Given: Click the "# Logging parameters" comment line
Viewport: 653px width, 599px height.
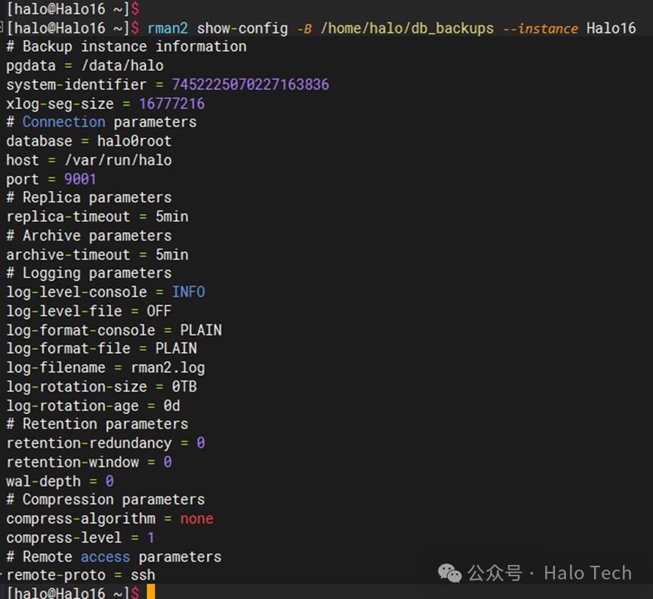Looking at the screenshot, I should point(89,273).
